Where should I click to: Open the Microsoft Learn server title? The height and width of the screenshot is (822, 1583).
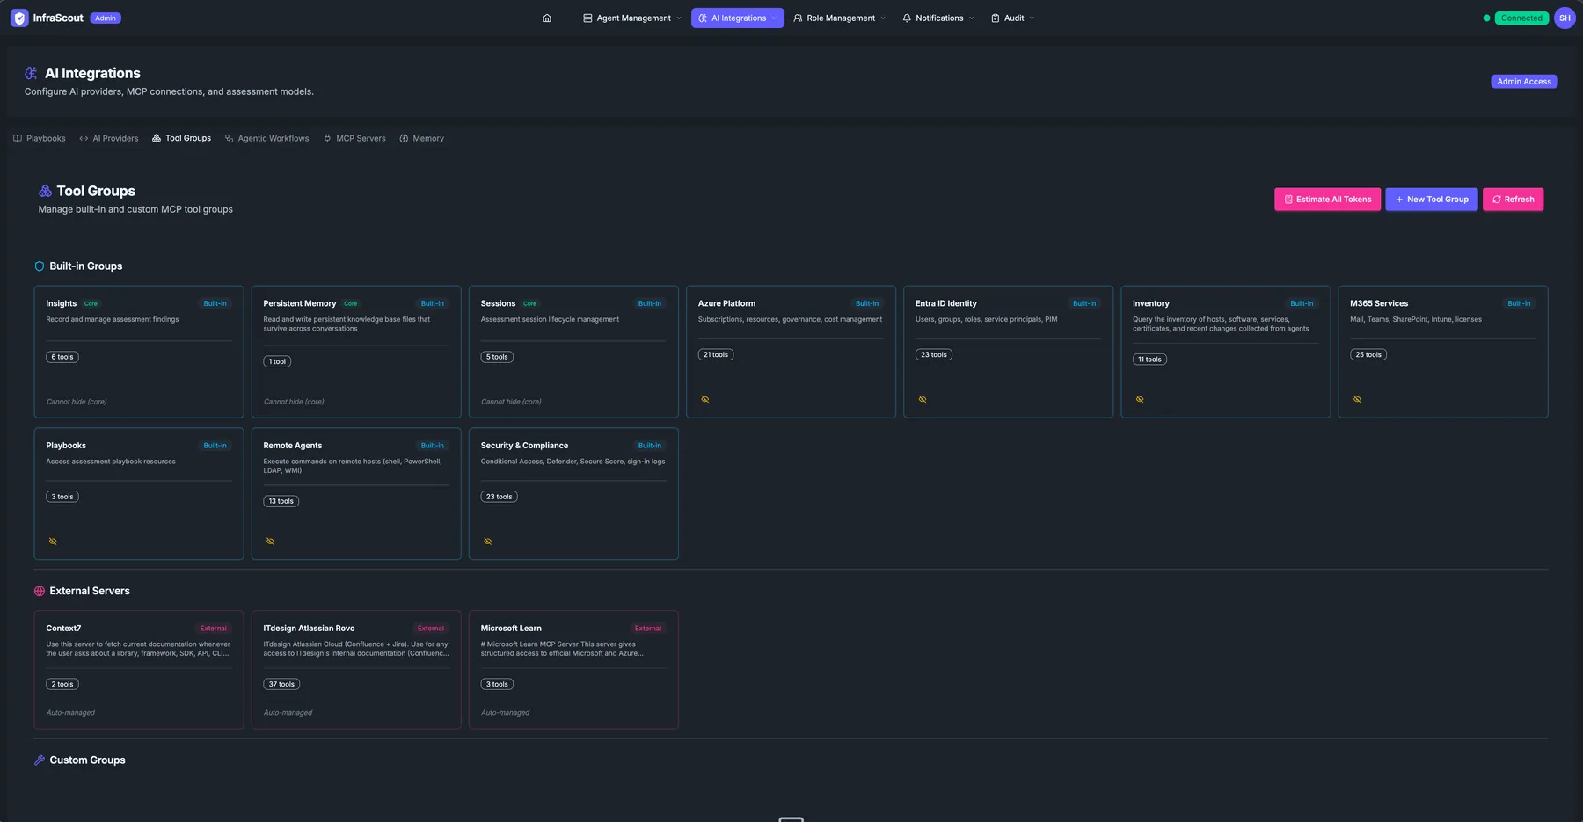pyautogui.click(x=511, y=629)
